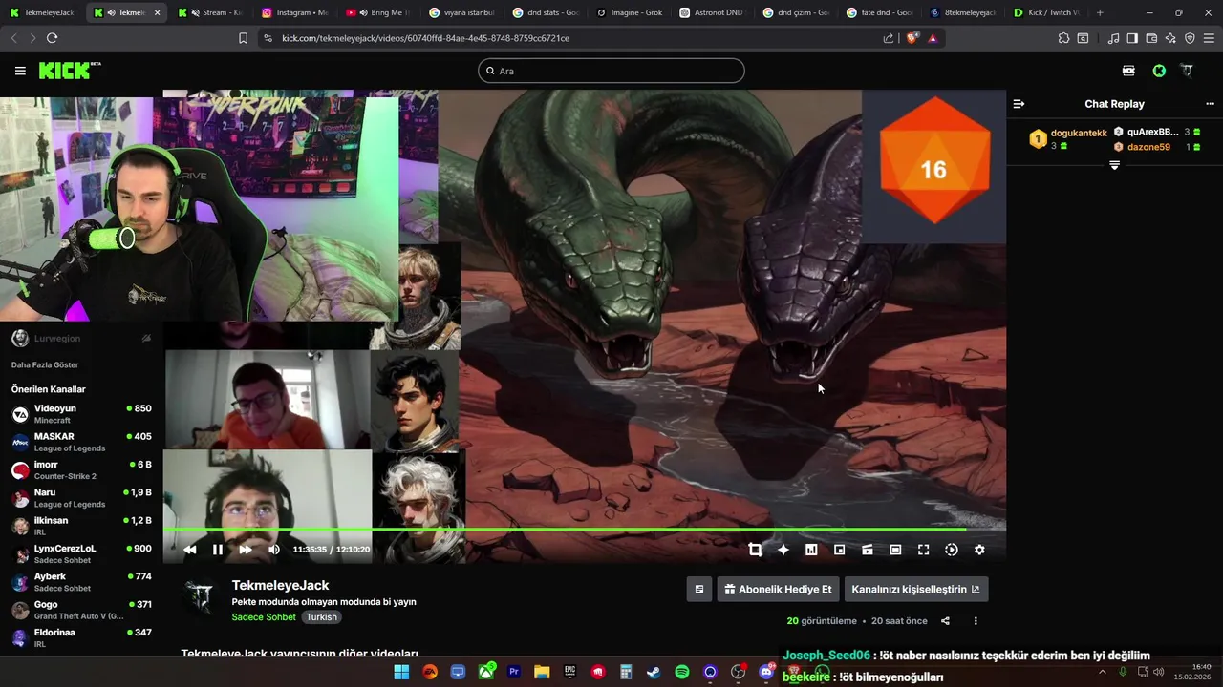This screenshot has width=1223, height=687.
Task: Rewind the video with the backward arrows
Action: click(x=190, y=550)
